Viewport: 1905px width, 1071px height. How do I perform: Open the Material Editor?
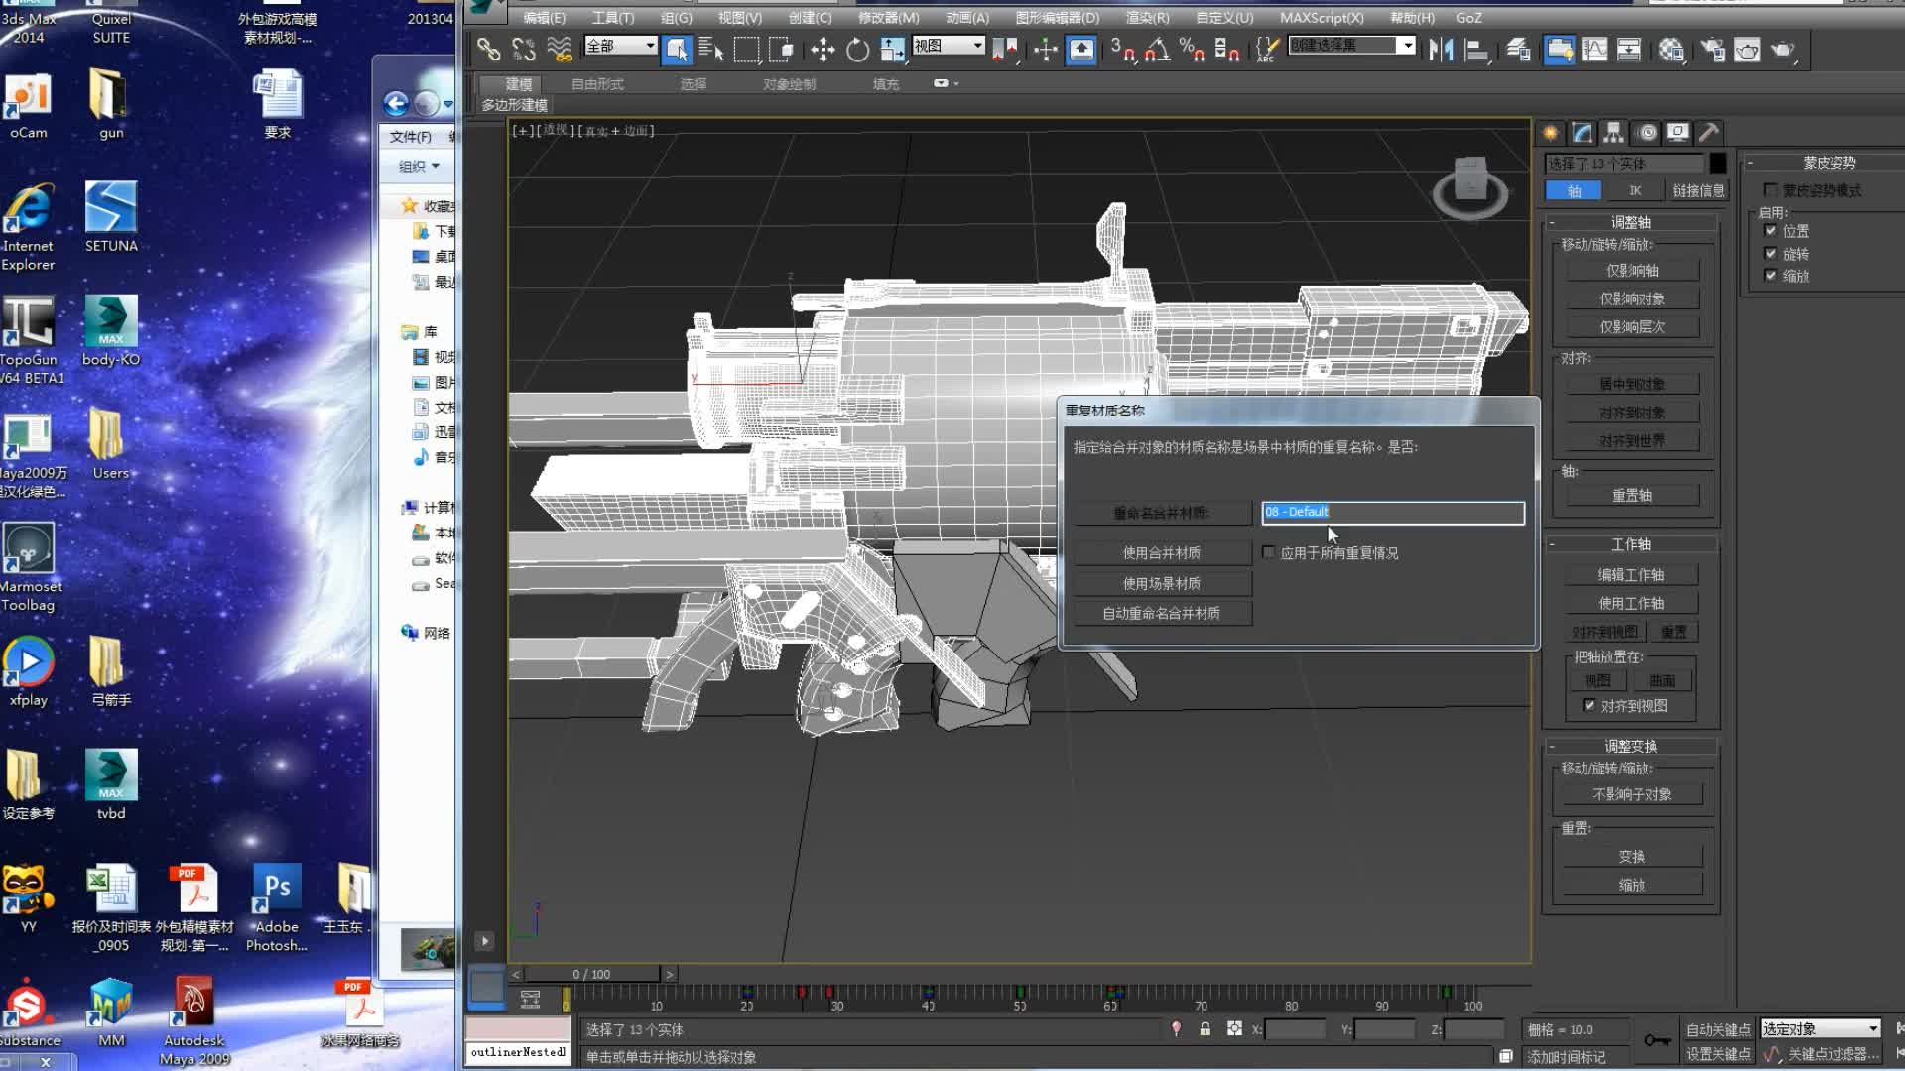(x=1672, y=50)
